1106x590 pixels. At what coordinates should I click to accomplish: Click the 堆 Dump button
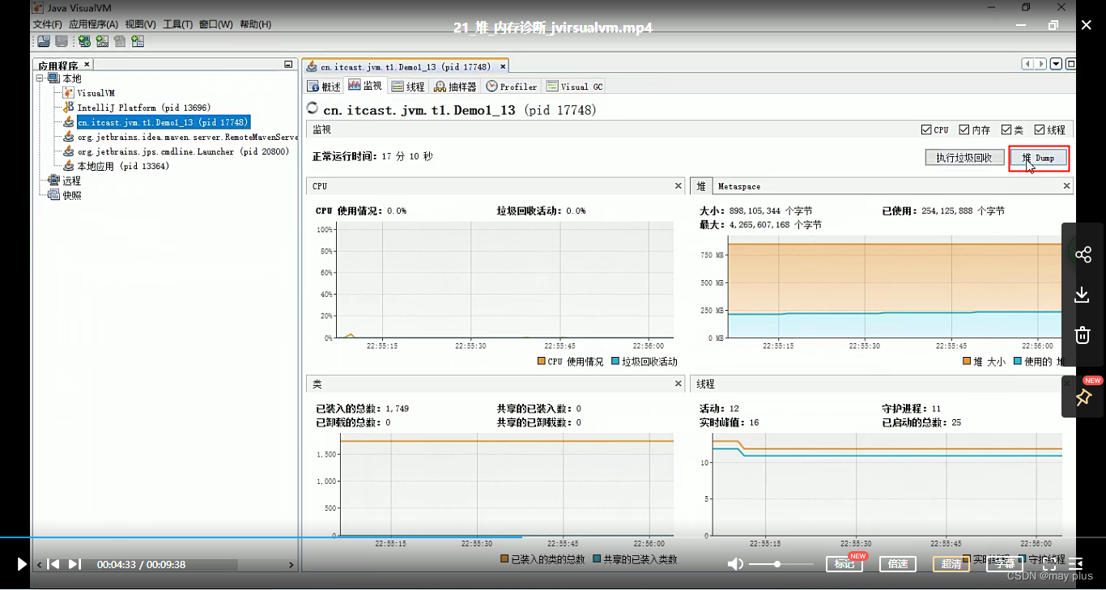coord(1039,158)
